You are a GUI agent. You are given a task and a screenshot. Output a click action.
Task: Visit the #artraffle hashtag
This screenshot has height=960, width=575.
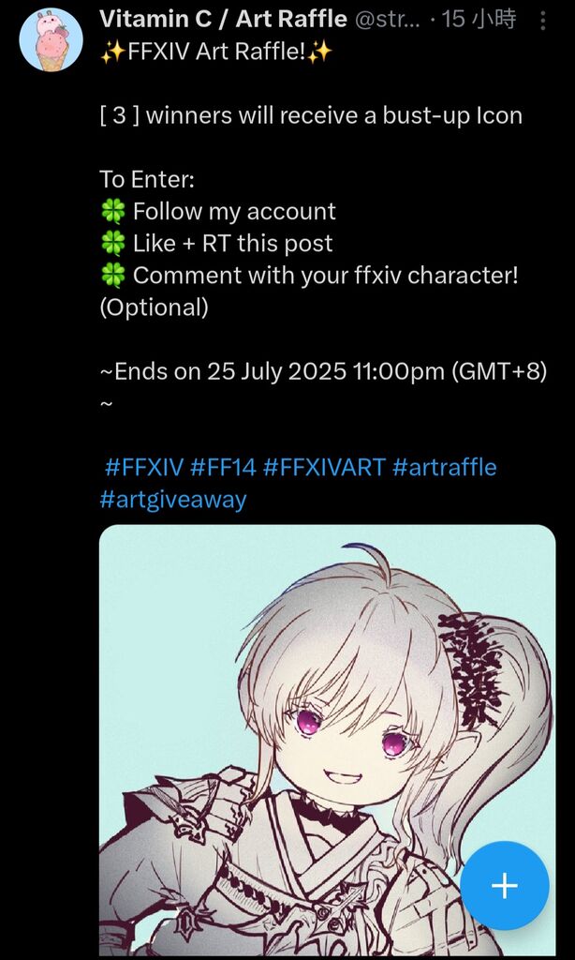(445, 468)
